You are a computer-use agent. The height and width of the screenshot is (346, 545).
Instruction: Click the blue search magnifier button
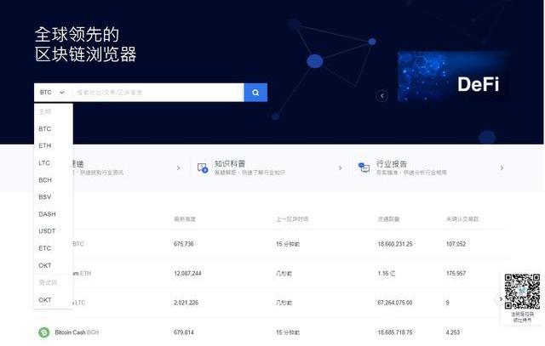click(x=255, y=92)
